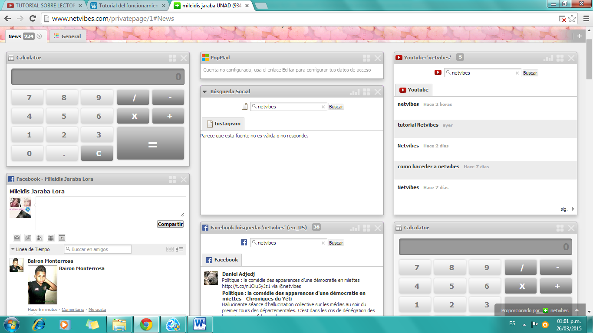Bookmark the page with the star icon
Screen dimensions: 593x333
coord(572,18)
